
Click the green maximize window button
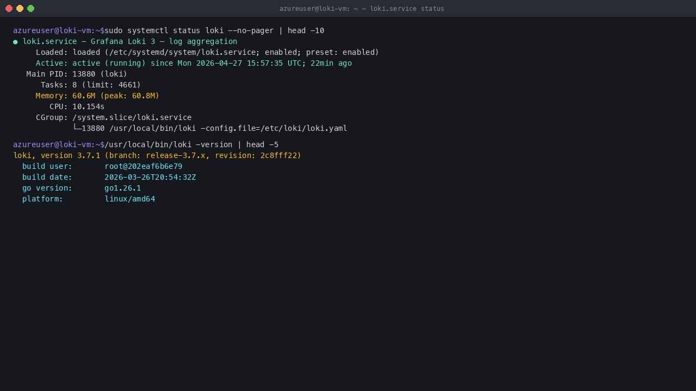coord(30,8)
